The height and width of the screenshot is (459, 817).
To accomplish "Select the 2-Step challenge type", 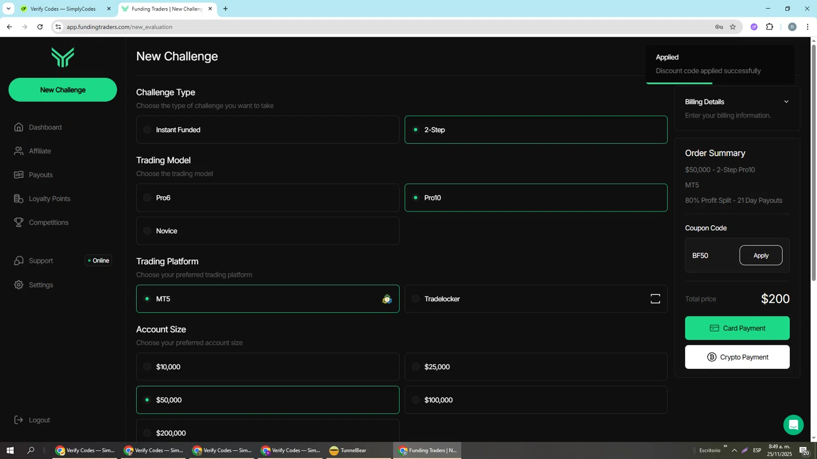I will pyautogui.click(x=536, y=130).
